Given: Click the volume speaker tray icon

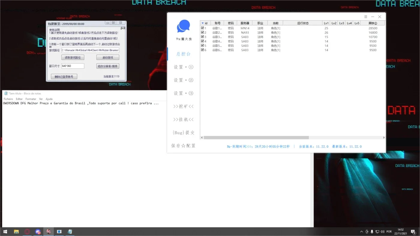Looking at the screenshot, I should [x=382, y=232].
